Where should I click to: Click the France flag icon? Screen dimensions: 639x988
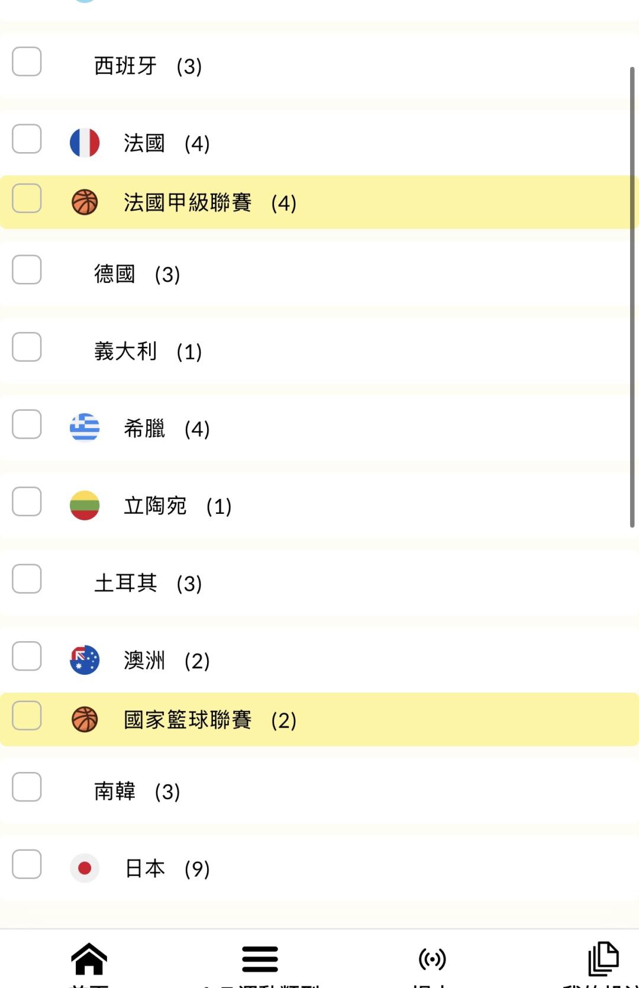pos(85,143)
